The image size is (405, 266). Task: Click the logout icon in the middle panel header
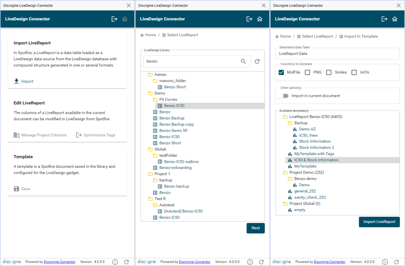click(x=249, y=19)
